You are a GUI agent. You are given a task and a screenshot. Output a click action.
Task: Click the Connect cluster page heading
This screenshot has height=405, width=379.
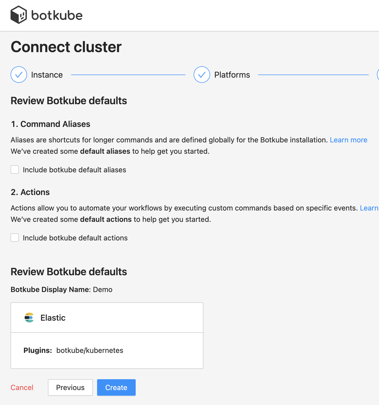[66, 47]
